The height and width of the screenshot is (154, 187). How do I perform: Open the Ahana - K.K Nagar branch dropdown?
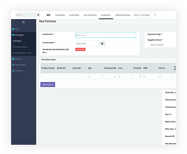pyautogui.click(x=144, y=15)
